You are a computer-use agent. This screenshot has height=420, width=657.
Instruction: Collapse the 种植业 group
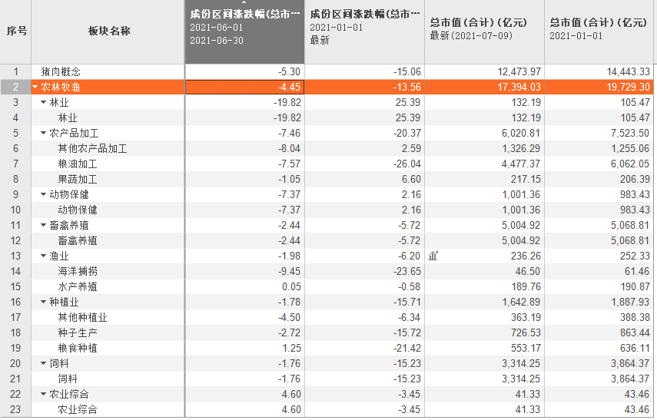click(x=43, y=302)
